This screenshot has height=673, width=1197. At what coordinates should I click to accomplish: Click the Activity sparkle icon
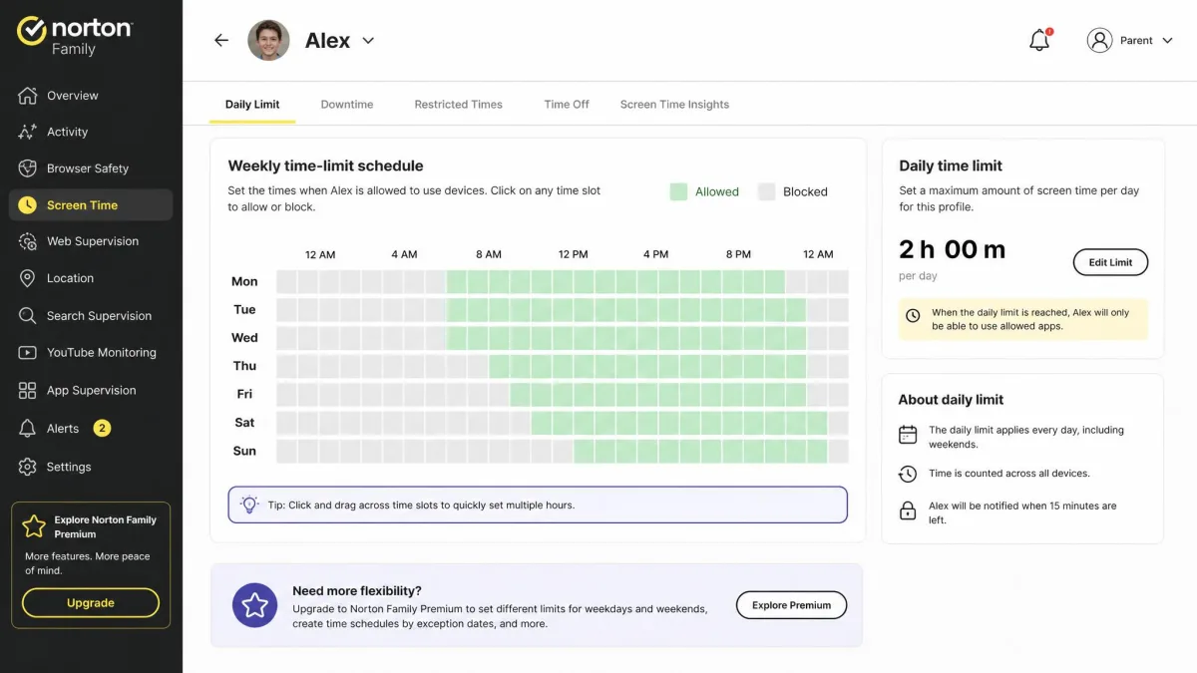[28, 132]
